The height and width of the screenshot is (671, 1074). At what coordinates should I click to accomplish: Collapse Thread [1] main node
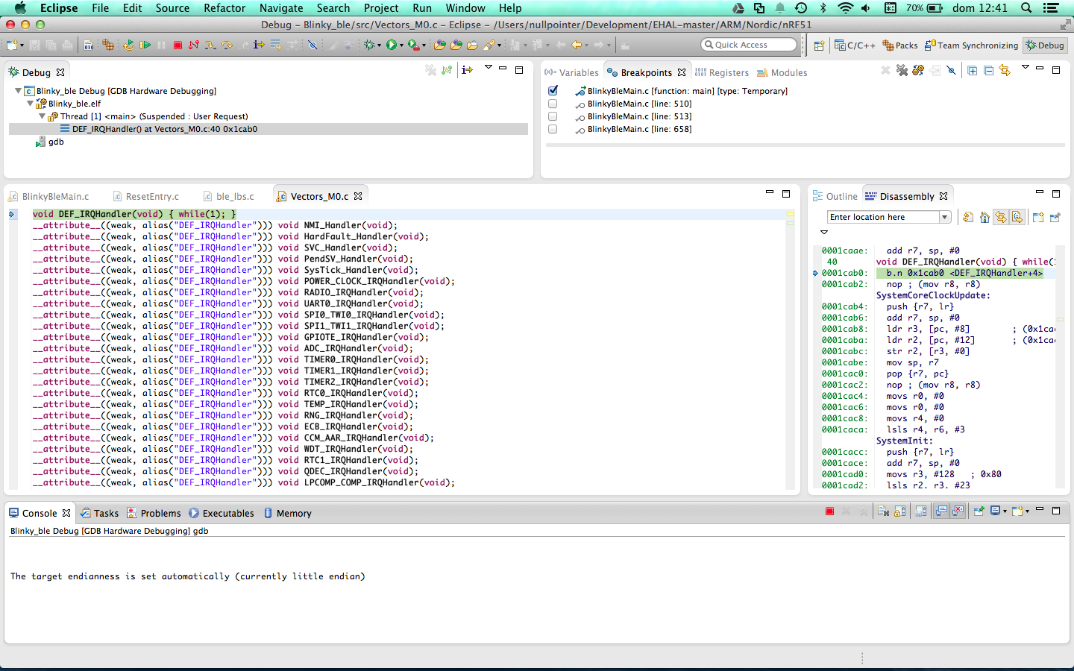pyautogui.click(x=42, y=116)
